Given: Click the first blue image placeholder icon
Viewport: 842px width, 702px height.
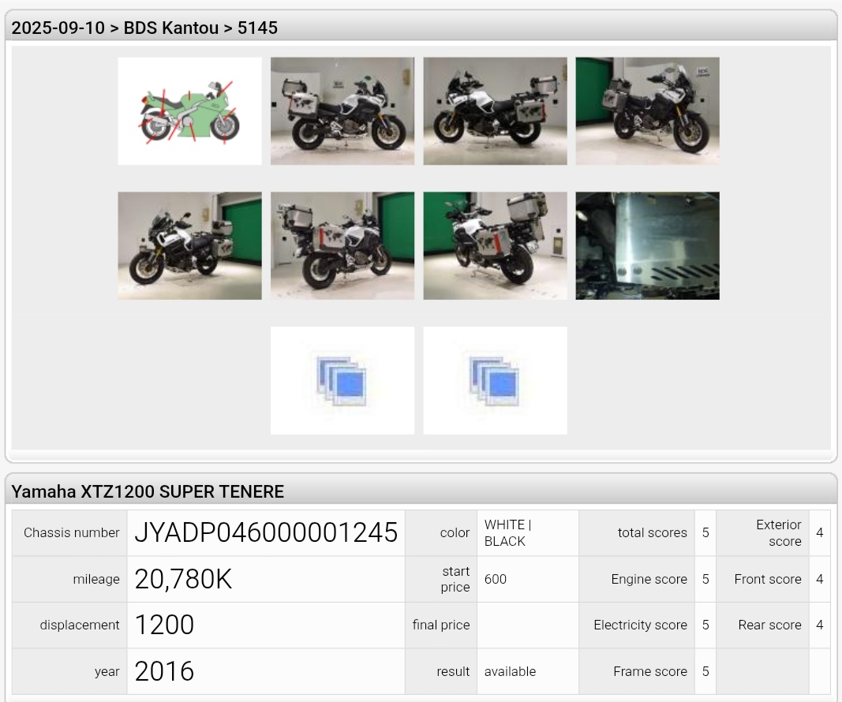Looking at the screenshot, I should click(342, 380).
